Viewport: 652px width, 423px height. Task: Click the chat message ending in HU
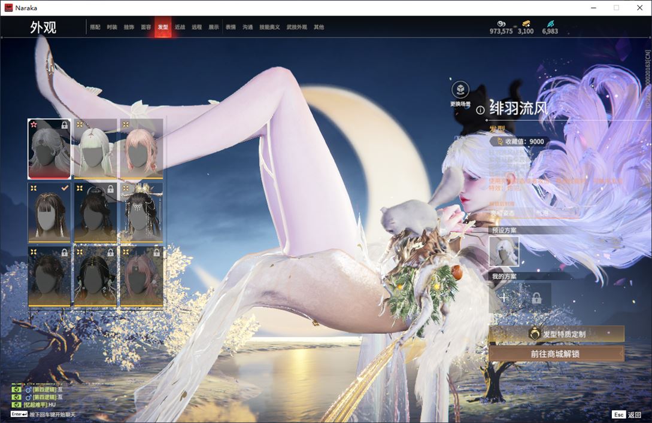pos(40,404)
